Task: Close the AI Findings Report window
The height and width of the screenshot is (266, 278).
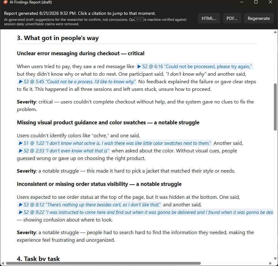Action: pyautogui.click(x=270, y=2)
